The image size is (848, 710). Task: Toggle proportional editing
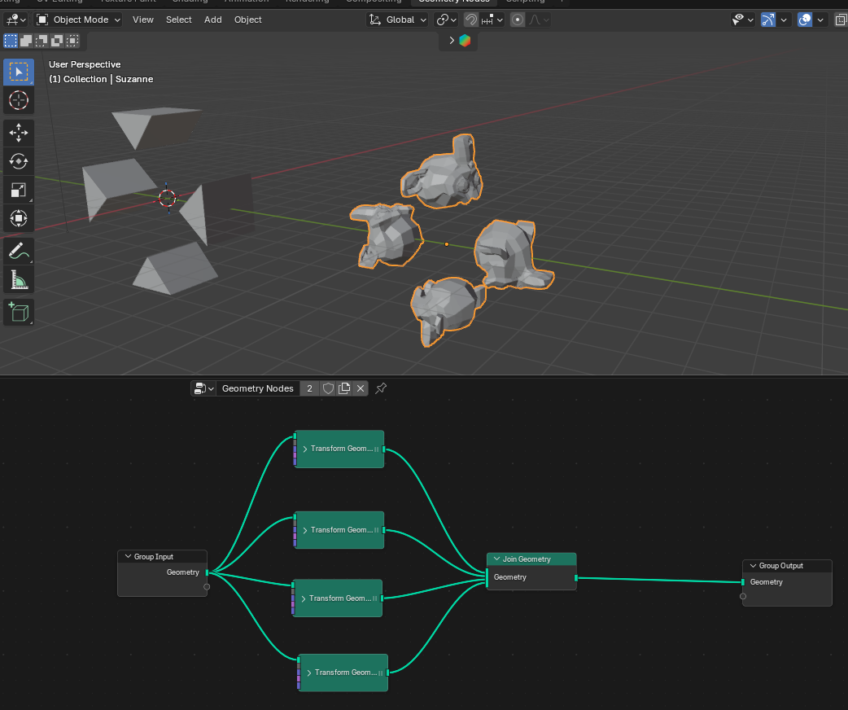tap(518, 20)
